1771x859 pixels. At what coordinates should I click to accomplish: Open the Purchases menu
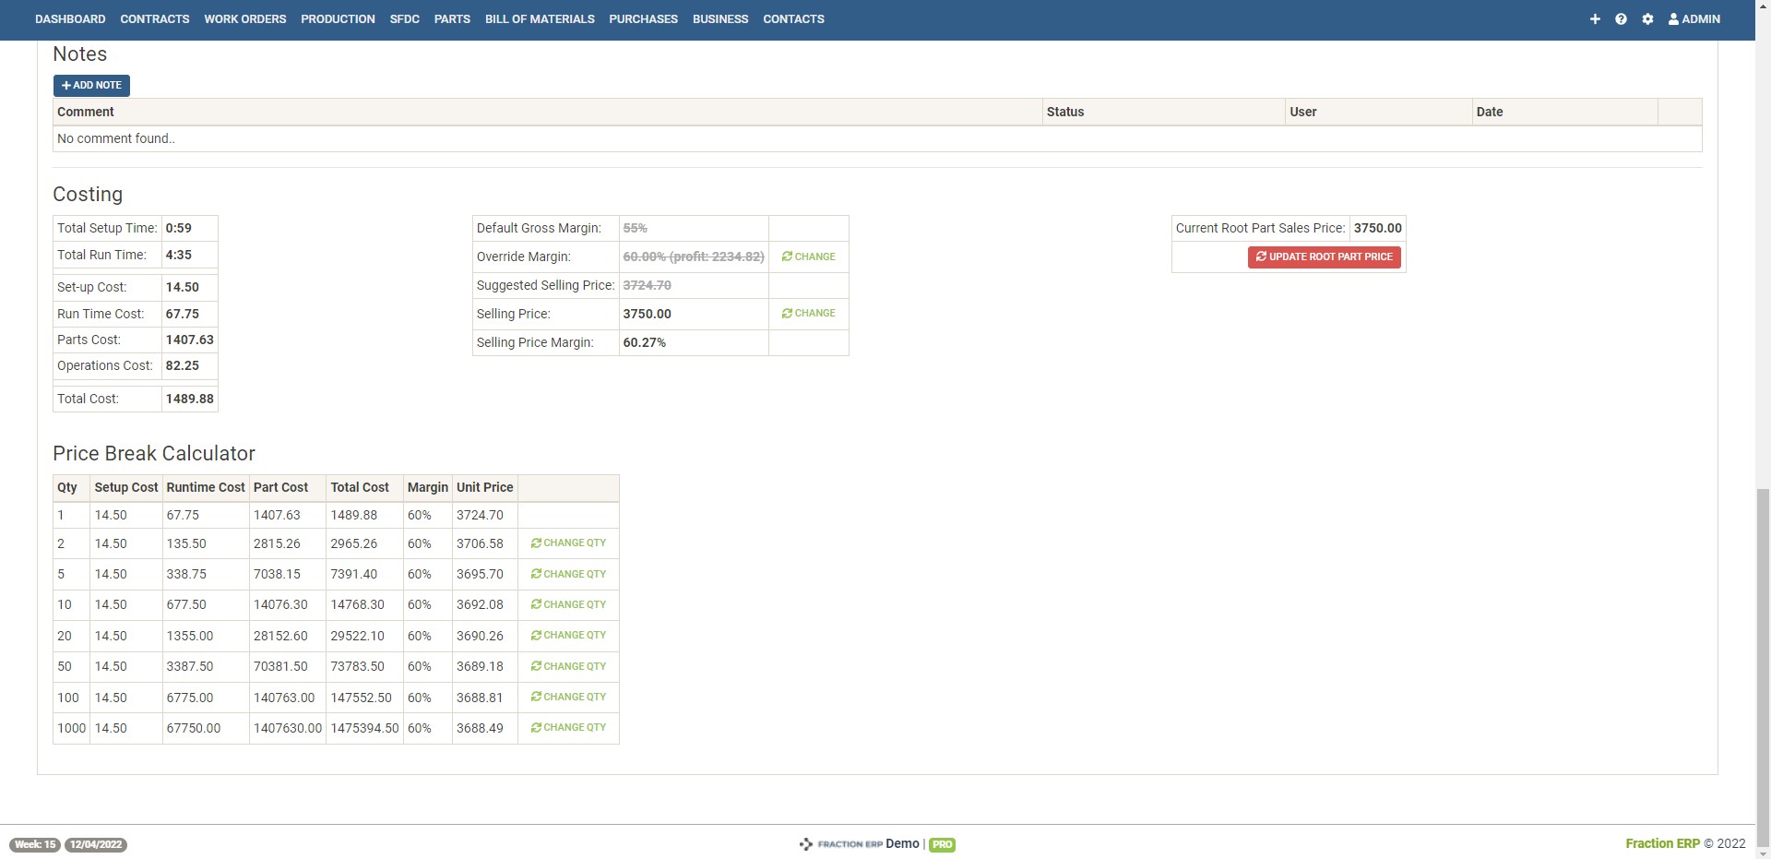[x=643, y=19]
